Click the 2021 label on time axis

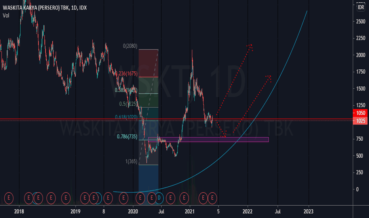point(190,212)
